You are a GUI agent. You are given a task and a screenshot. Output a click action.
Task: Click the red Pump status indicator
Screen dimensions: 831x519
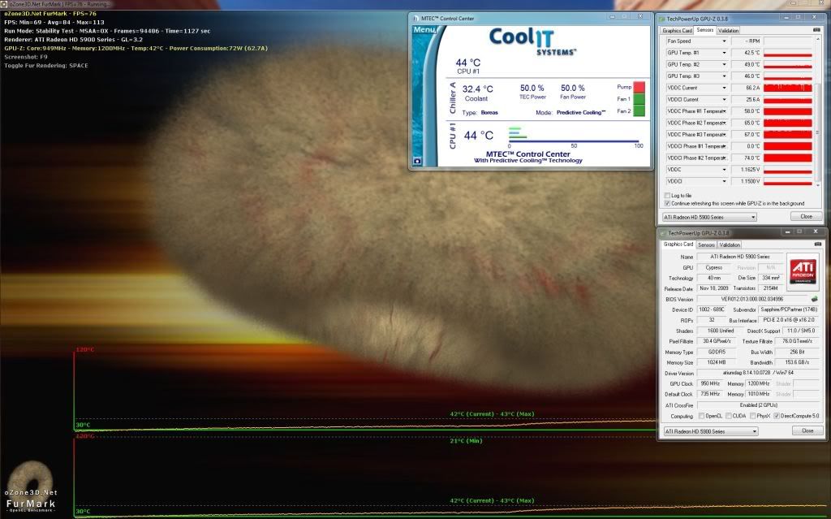pyautogui.click(x=639, y=87)
